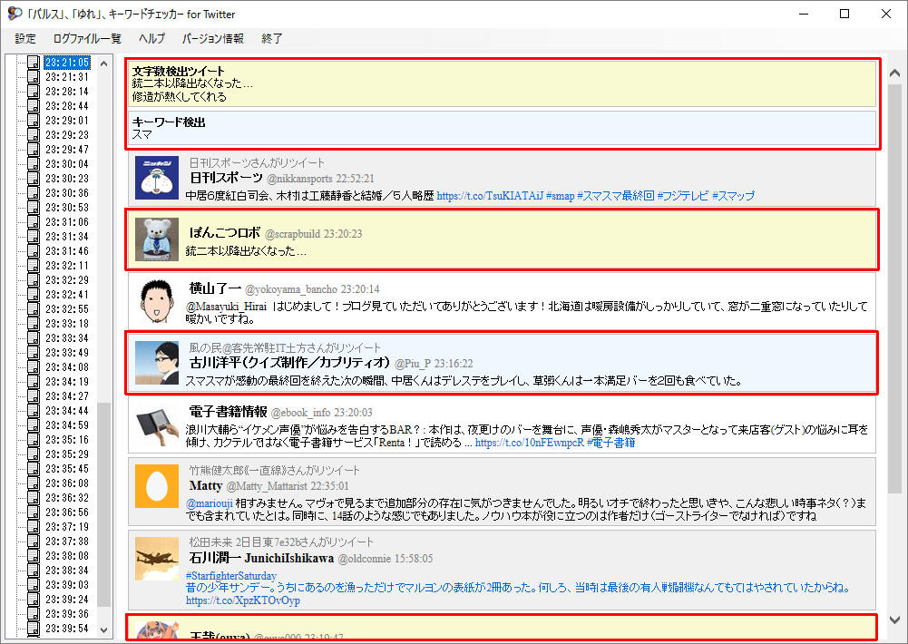The width and height of the screenshot is (908, 644).
Task: Click the log file icon beside 23:32:29
Action: click(34, 279)
